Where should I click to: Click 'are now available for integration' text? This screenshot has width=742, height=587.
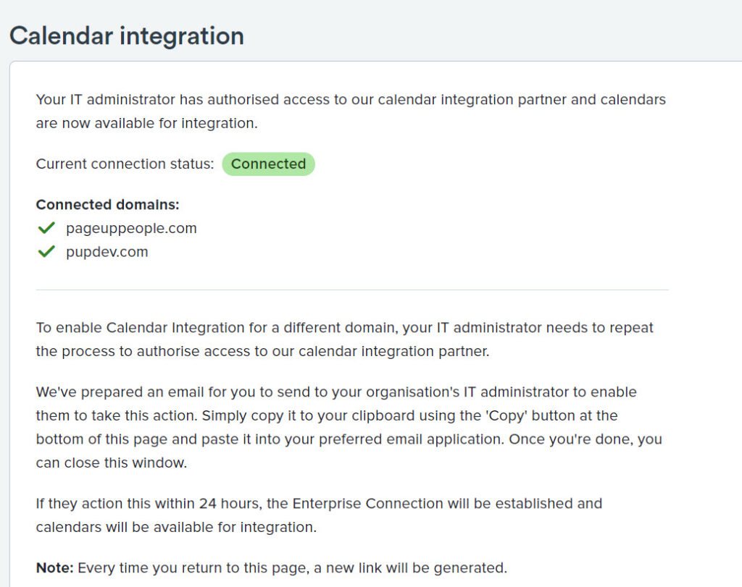[146, 123]
